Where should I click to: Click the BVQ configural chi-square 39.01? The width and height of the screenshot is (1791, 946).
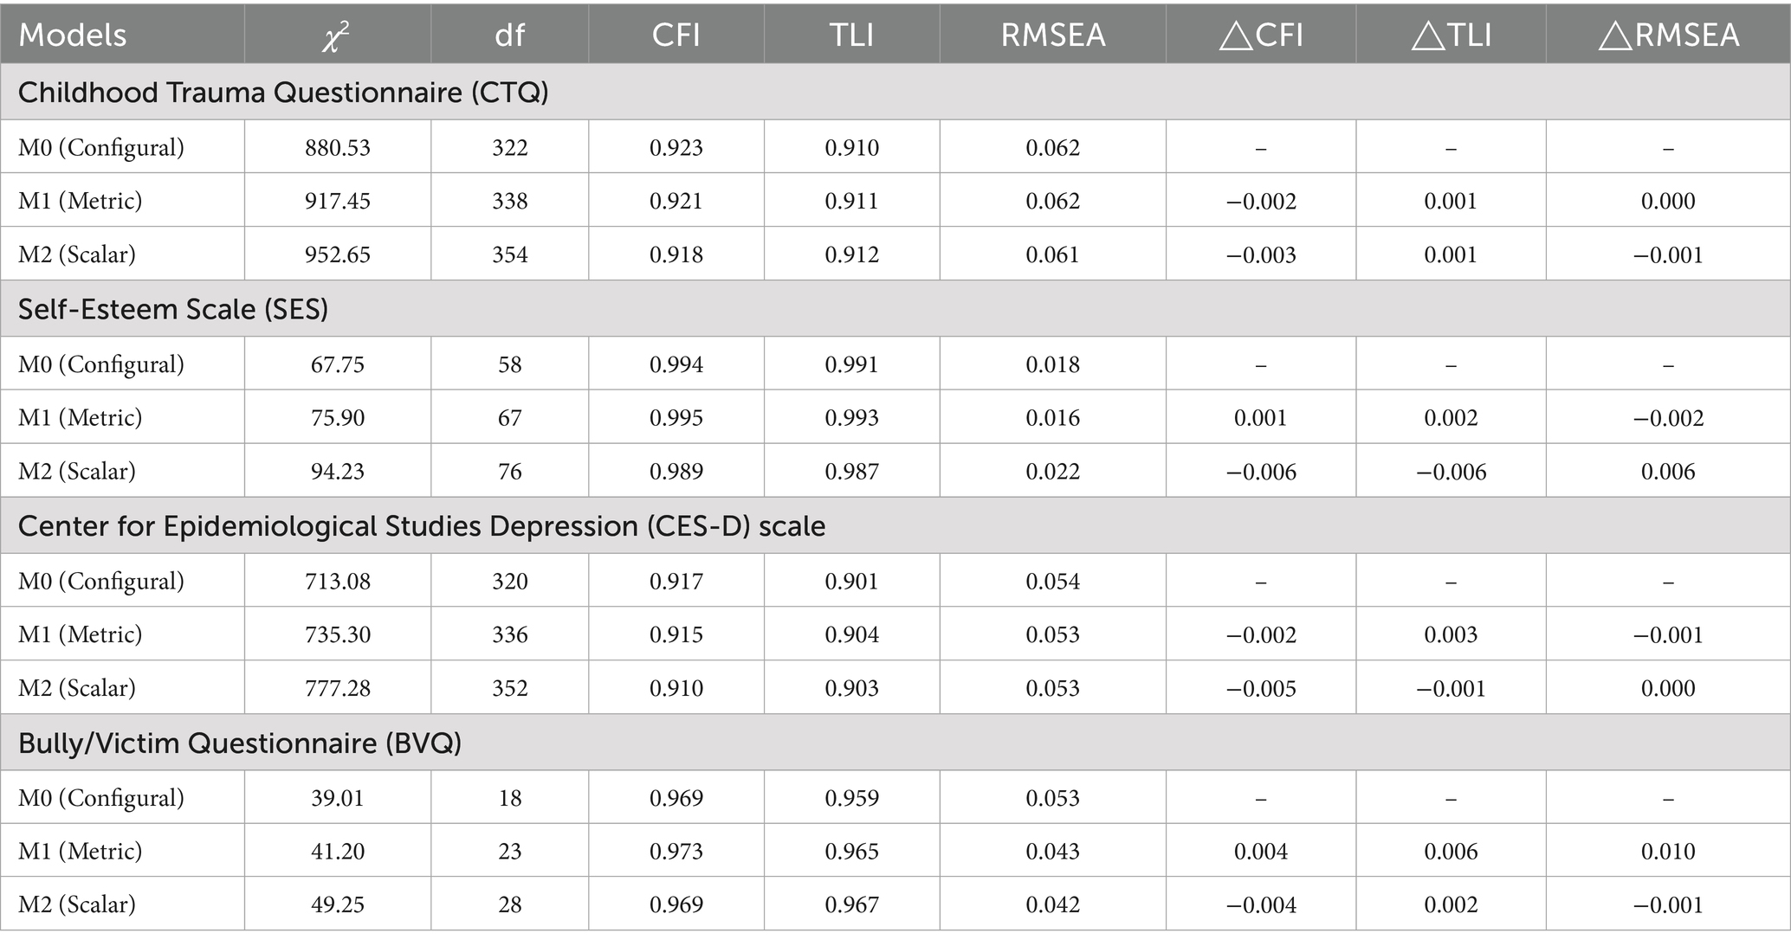tap(337, 798)
